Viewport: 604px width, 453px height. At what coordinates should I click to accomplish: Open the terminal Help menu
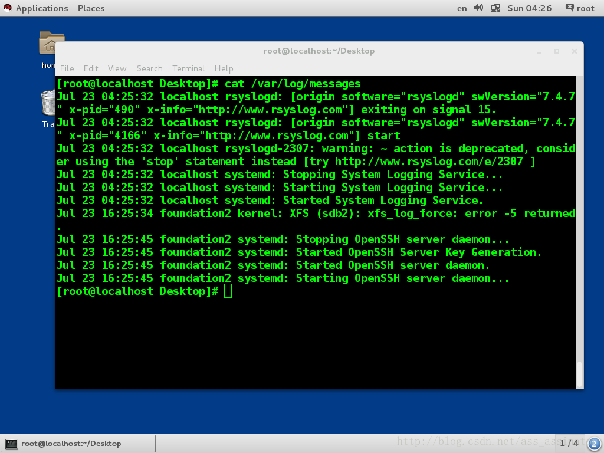224,68
